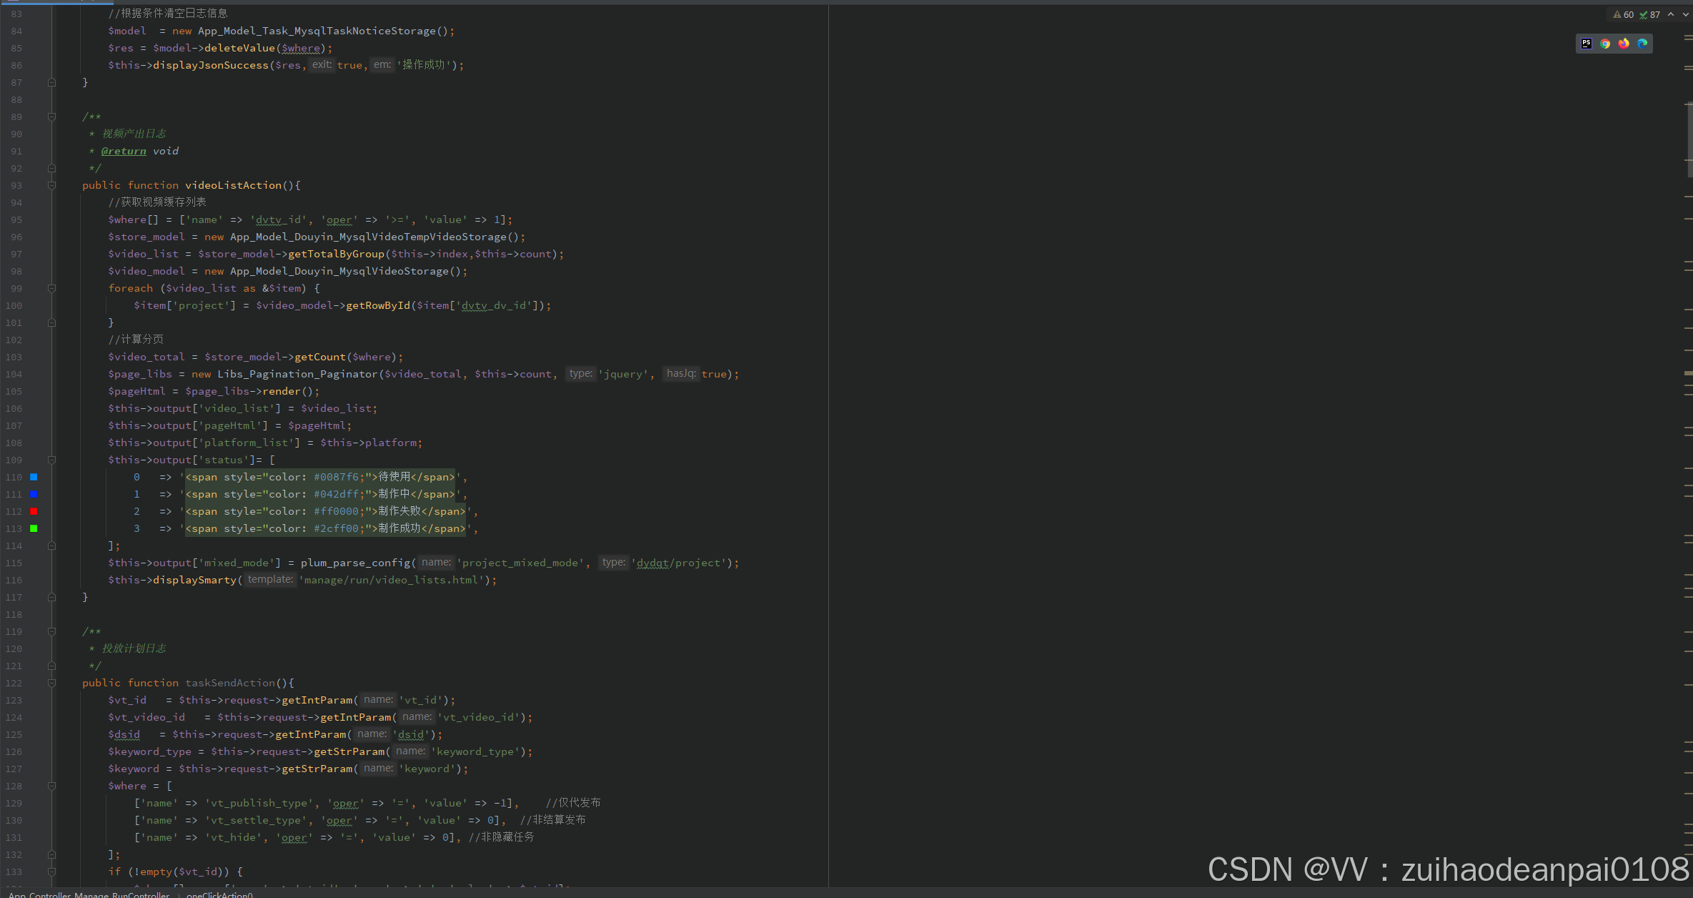Open preview in Chrome from browser popup

(x=1605, y=44)
